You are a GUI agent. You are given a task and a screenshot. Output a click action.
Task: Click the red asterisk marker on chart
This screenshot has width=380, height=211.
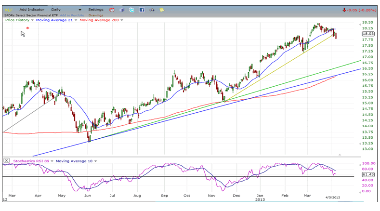27,29
